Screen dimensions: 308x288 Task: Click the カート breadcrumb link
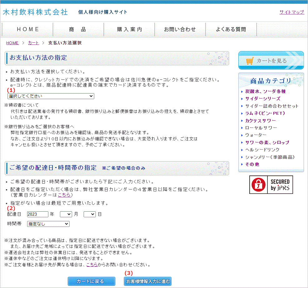coord(33,43)
